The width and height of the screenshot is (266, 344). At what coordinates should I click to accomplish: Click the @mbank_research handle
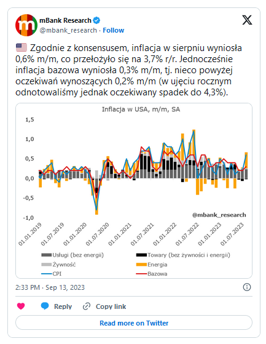68,30
